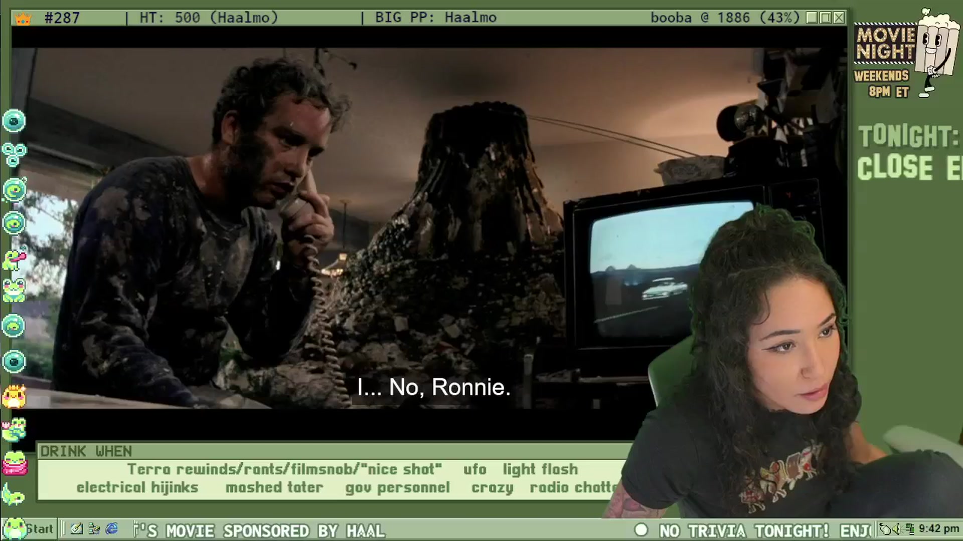
Task: Click the 'BIG PP: Haalmo' title text
Action: point(436,18)
